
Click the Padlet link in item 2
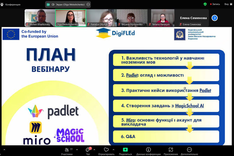pyautogui.click(x=132, y=75)
